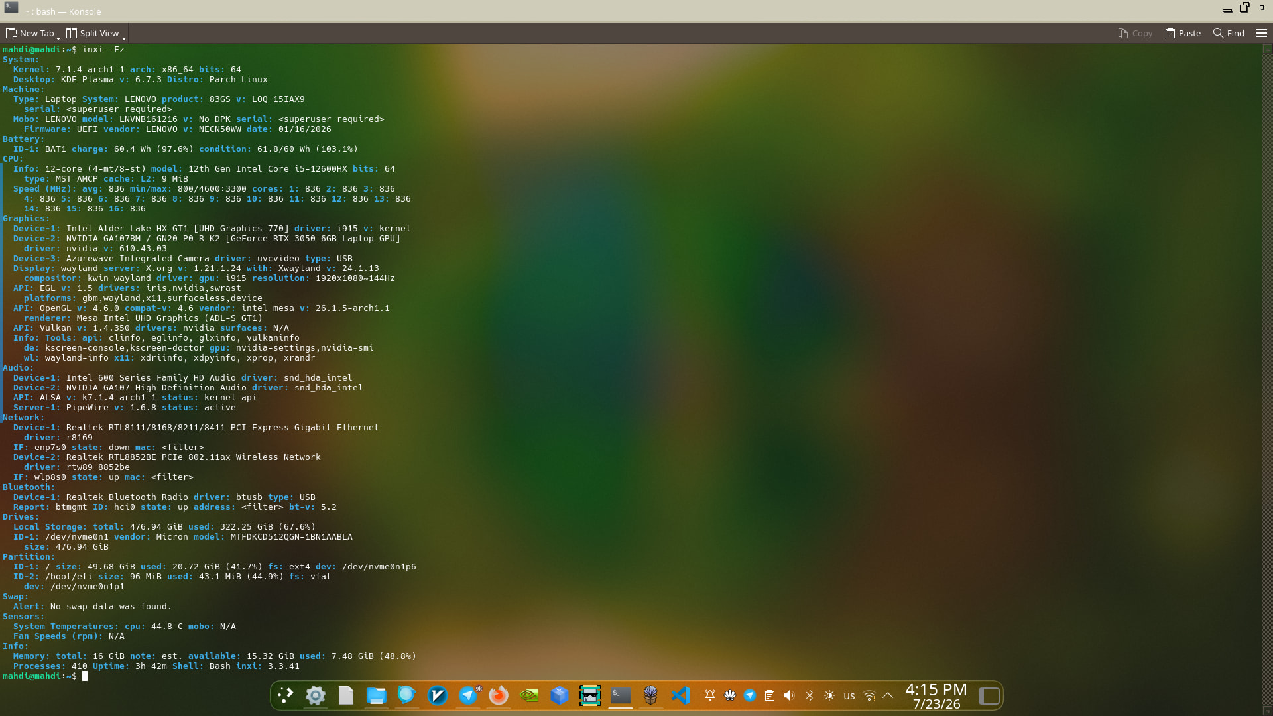Screen dimensions: 1273x716
Task: Open the Konsole hamburger menu
Action: coord(1262,33)
